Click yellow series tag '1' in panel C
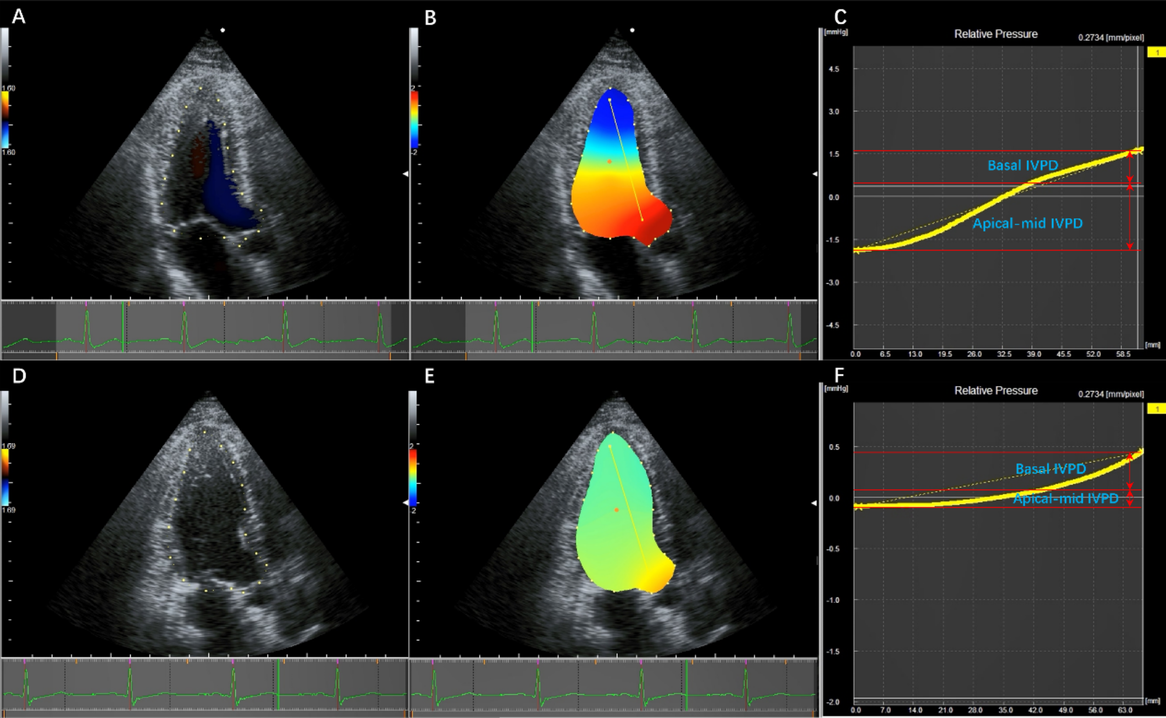 tap(1156, 53)
